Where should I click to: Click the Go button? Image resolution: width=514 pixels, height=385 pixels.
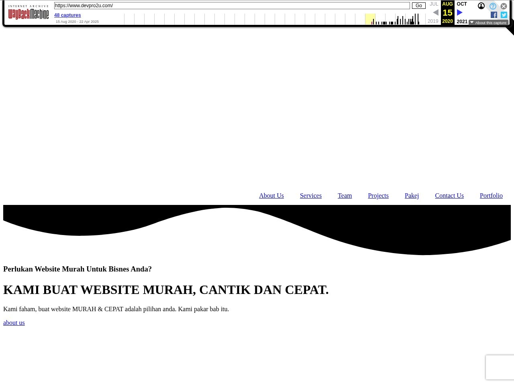[x=418, y=6]
